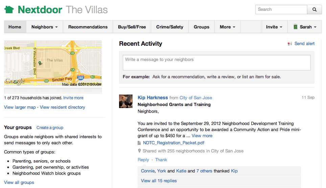Click Kip Harkness's profile photo

click(125, 101)
